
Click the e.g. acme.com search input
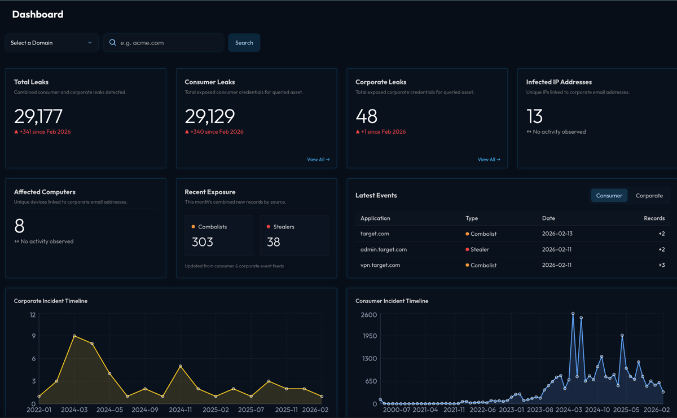(x=164, y=42)
